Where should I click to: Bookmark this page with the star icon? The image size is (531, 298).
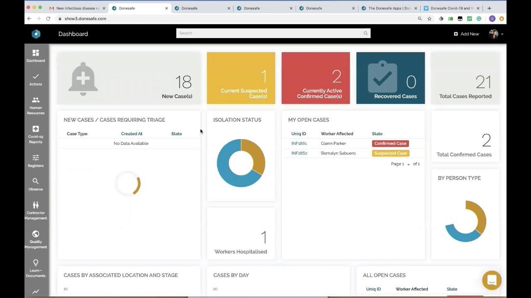(x=429, y=19)
